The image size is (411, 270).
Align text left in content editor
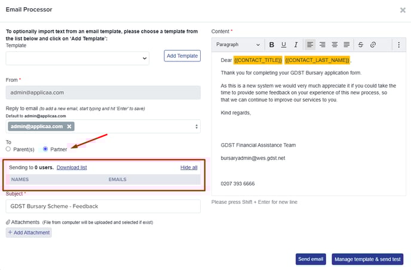pyautogui.click(x=310, y=45)
